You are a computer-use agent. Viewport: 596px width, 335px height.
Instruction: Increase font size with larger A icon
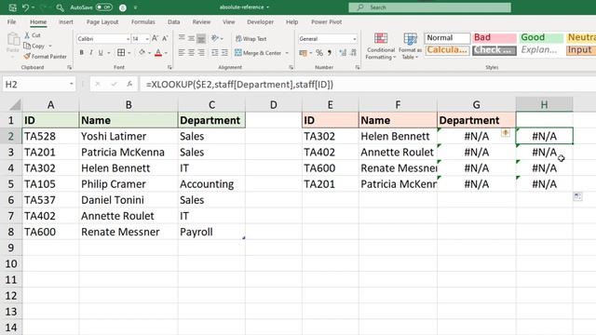(156, 38)
